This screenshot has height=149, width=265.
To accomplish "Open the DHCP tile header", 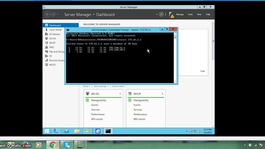I will [x=145, y=94].
